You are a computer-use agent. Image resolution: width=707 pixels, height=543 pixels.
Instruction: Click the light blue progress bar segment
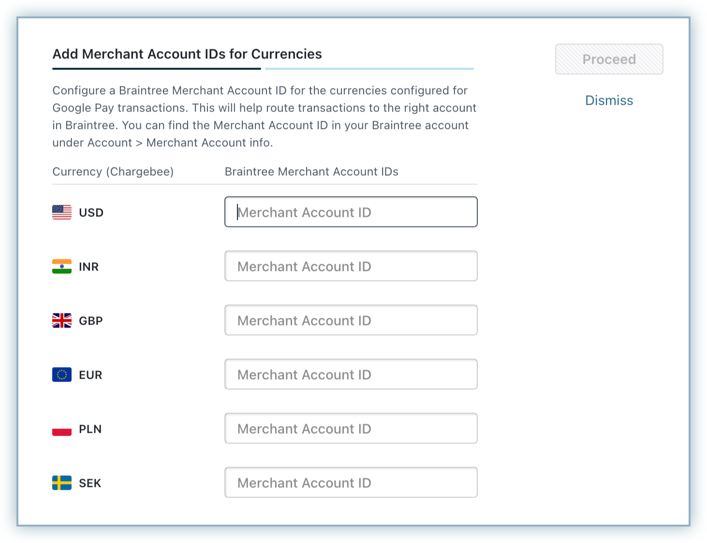click(x=369, y=69)
